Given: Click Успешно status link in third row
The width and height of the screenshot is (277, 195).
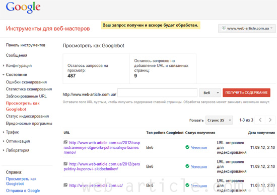Looking at the screenshot, I should tap(199, 185).
